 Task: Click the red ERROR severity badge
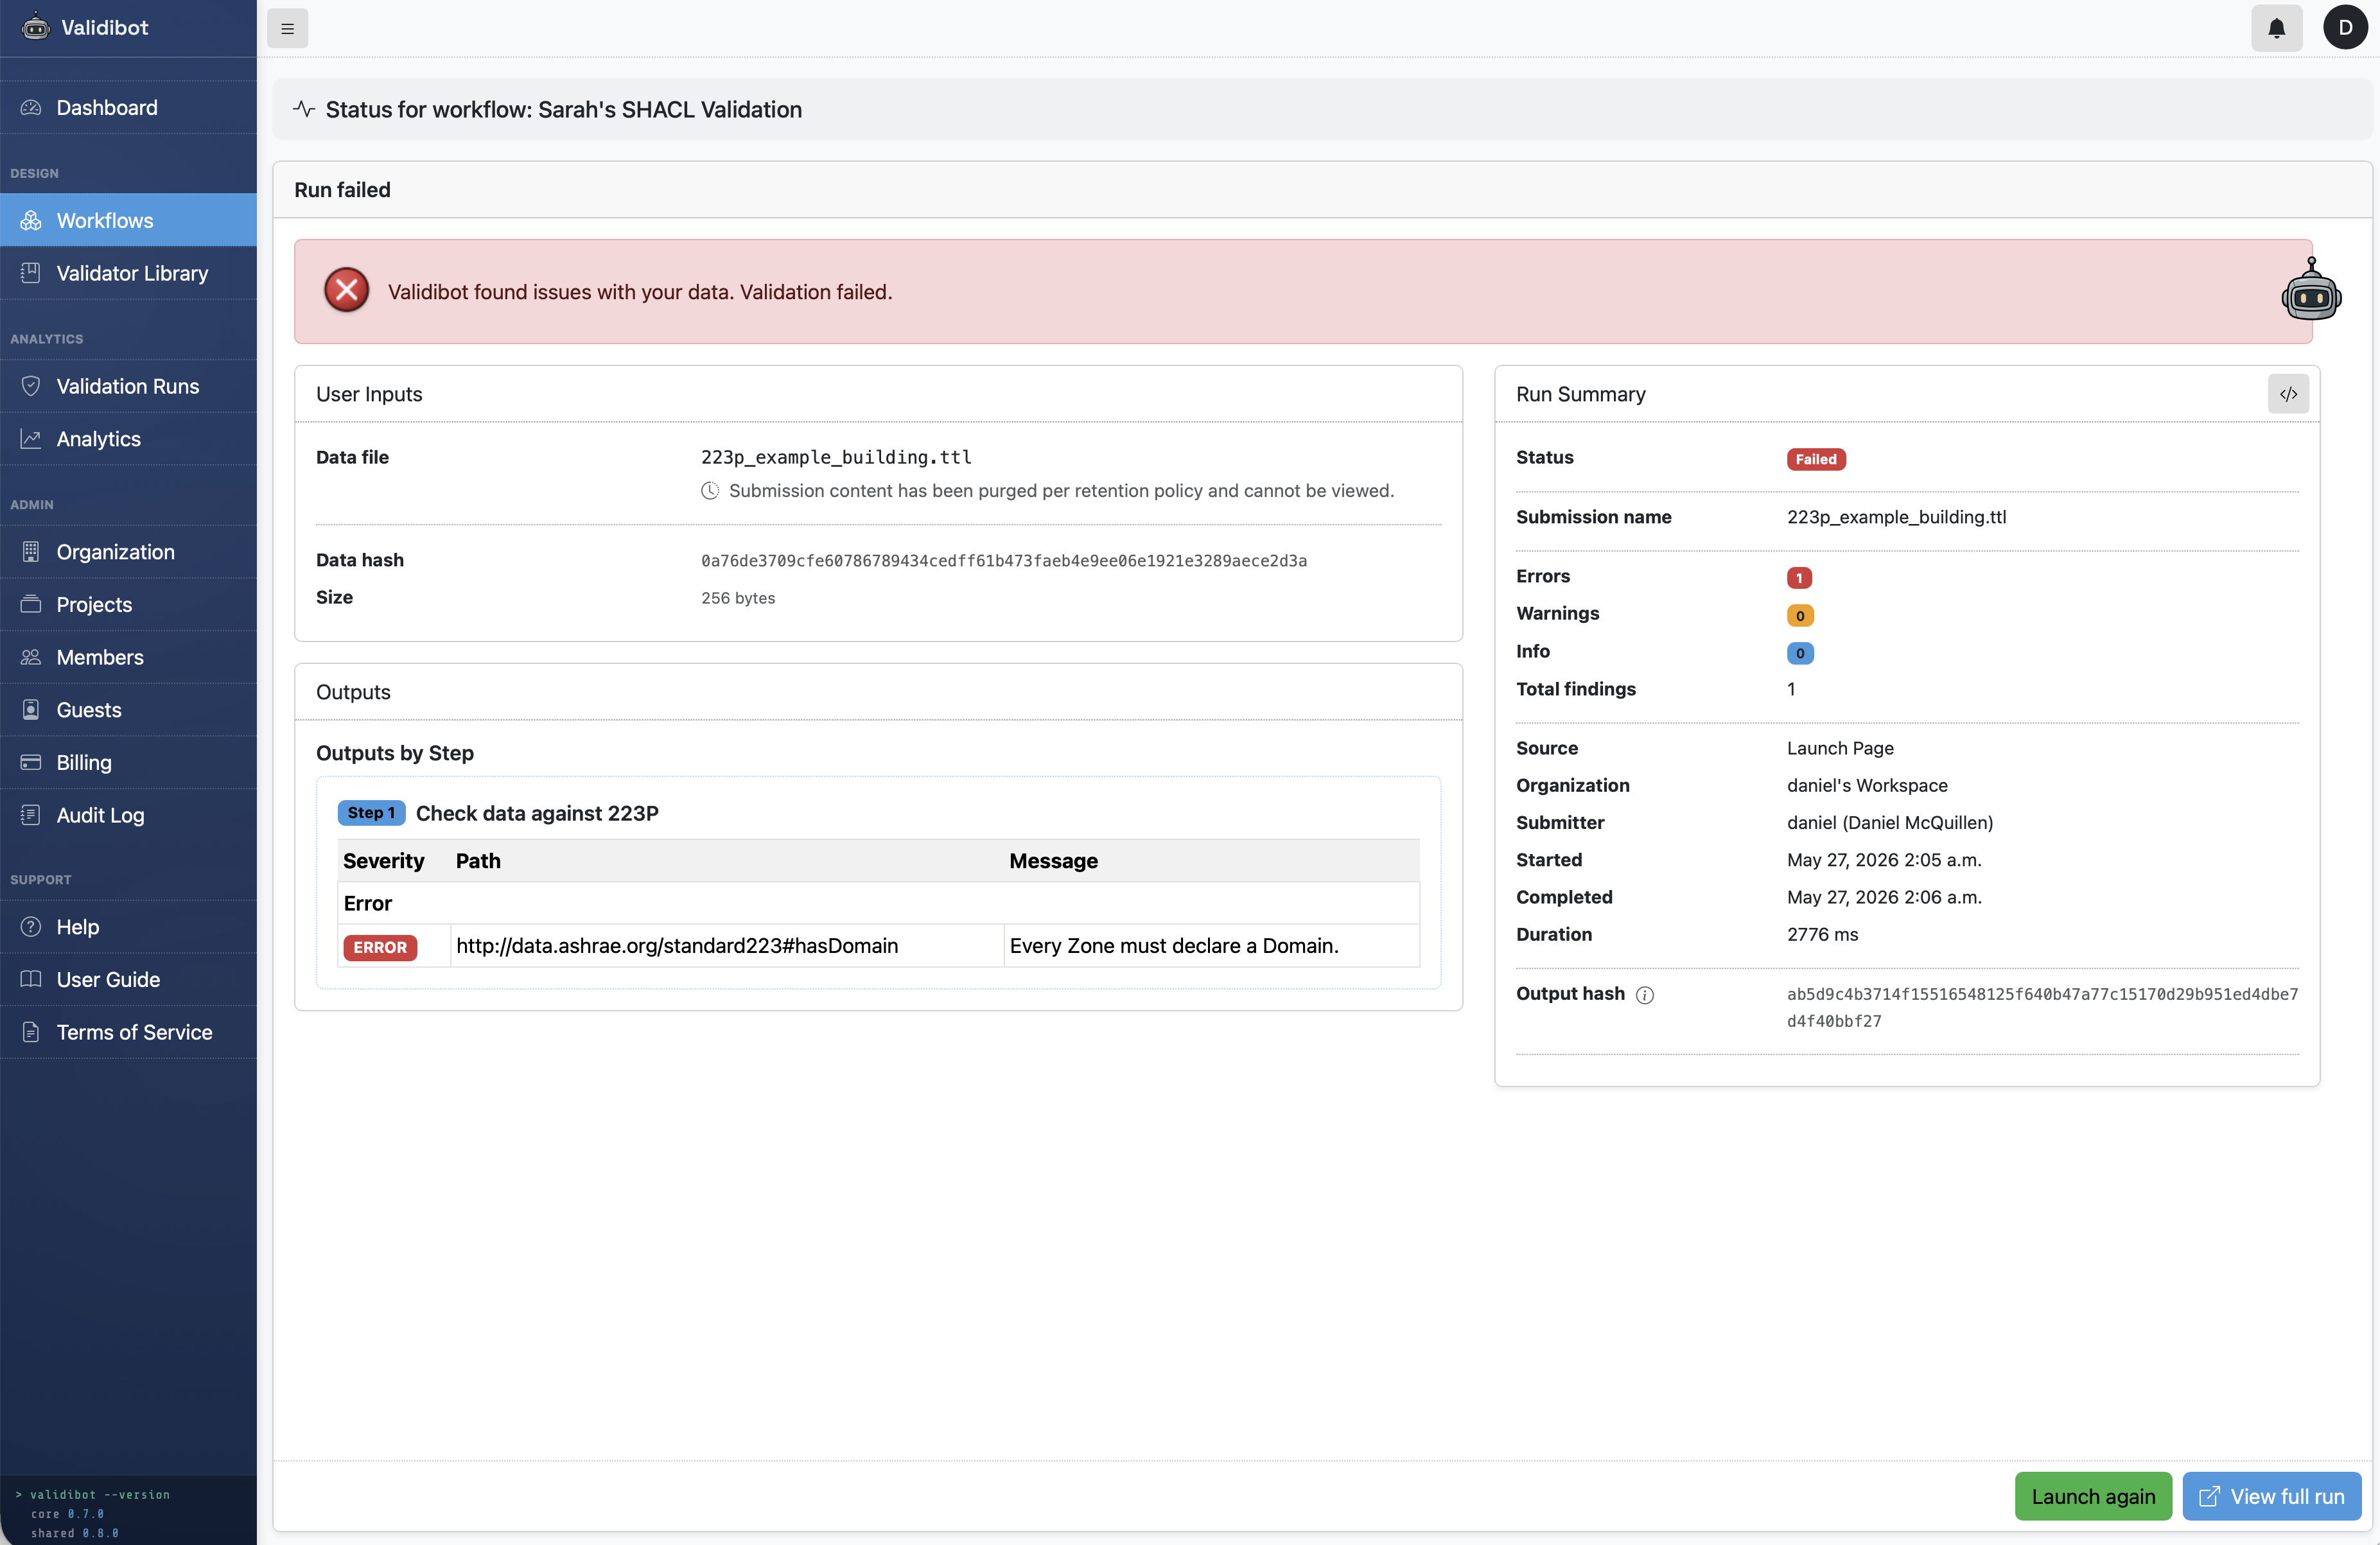pos(380,947)
